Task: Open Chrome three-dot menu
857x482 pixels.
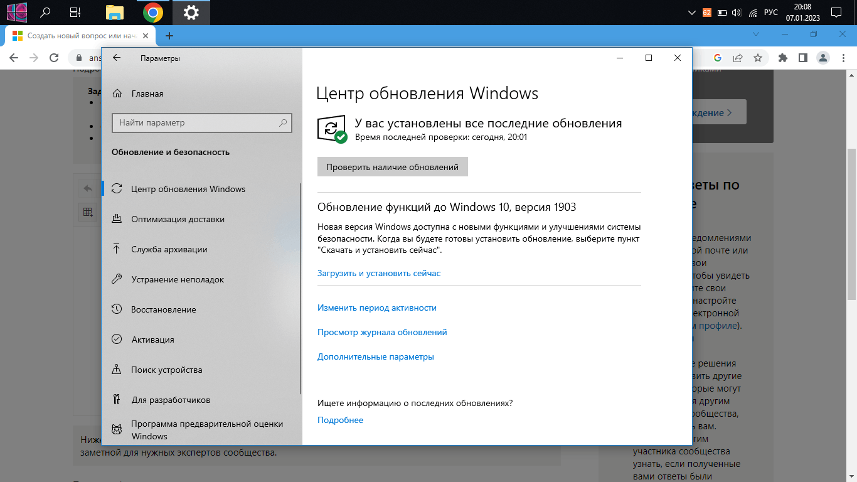Action: pyautogui.click(x=844, y=58)
